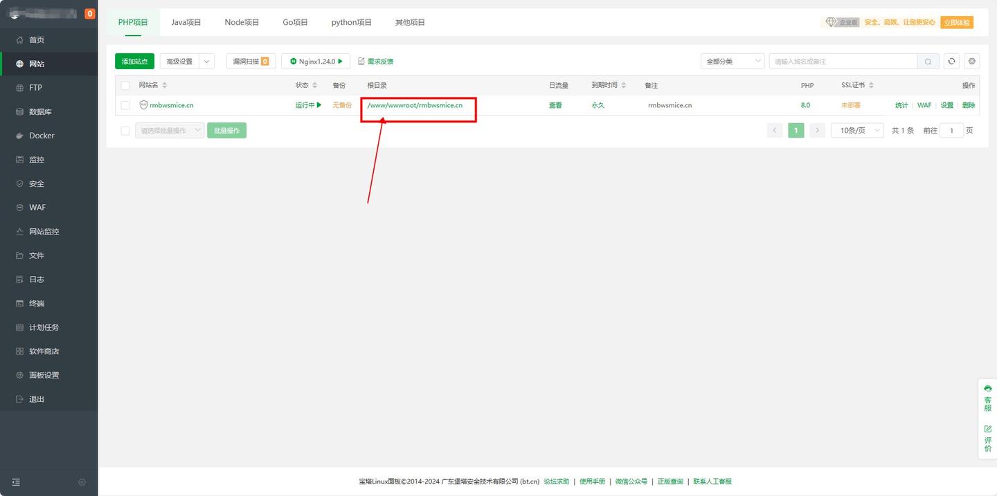
Task: Click 未部署 SSL status link
Action: (x=851, y=105)
